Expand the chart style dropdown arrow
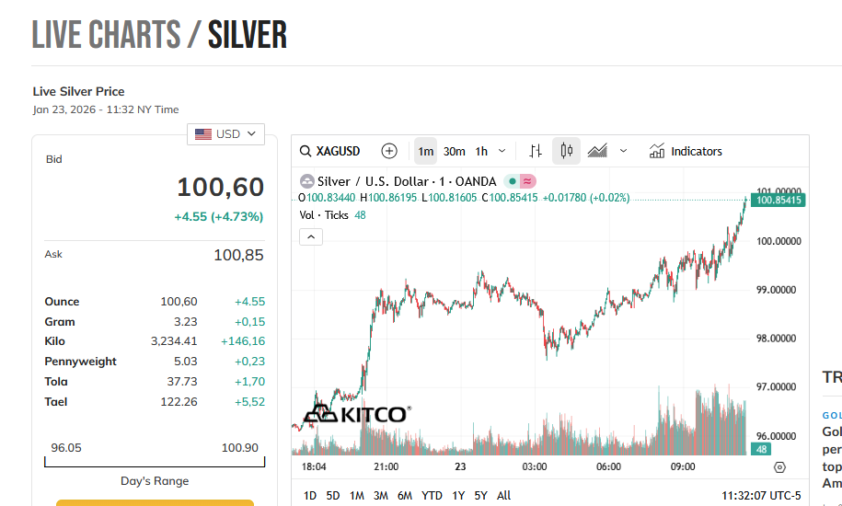The height and width of the screenshot is (506, 842). pyautogui.click(x=623, y=151)
